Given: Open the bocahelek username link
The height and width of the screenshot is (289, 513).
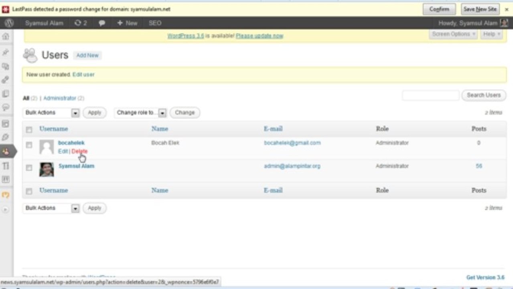Looking at the screenshot, I should click(x=71, y=143).
